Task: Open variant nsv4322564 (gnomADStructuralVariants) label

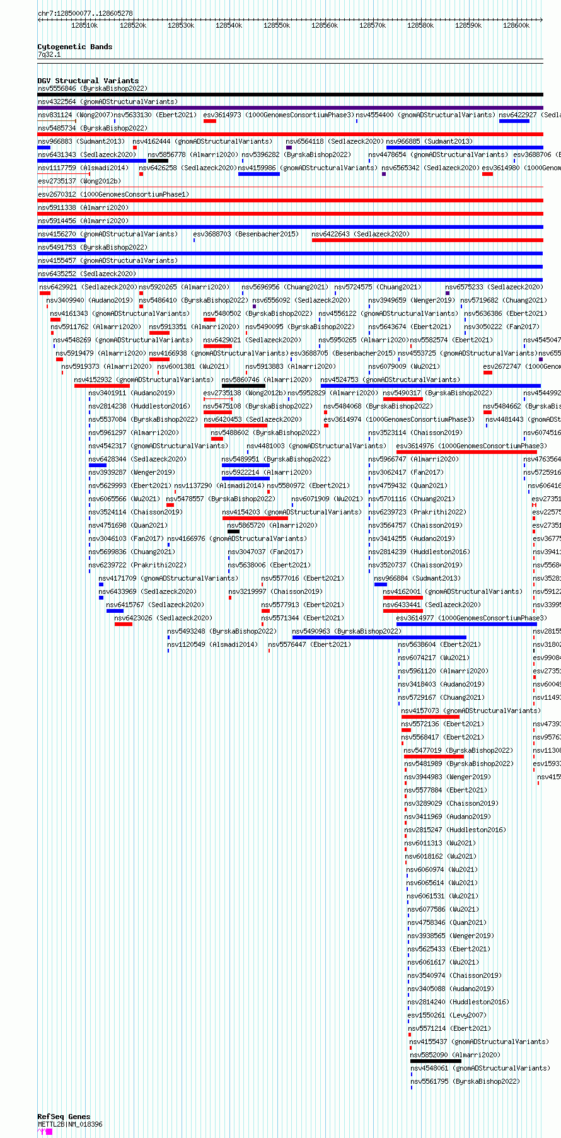Action: point(108,102)
